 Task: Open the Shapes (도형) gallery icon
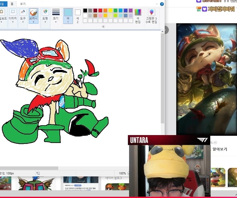point(45,12)
